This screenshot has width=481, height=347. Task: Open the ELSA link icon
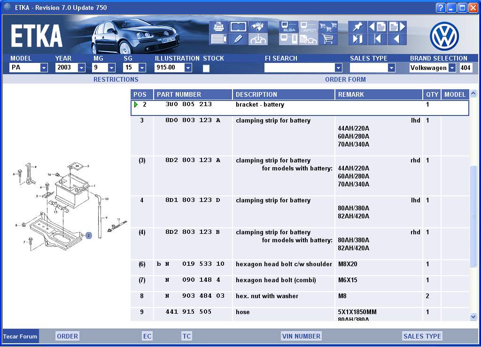pyautogui.click(x=288, y=27)
